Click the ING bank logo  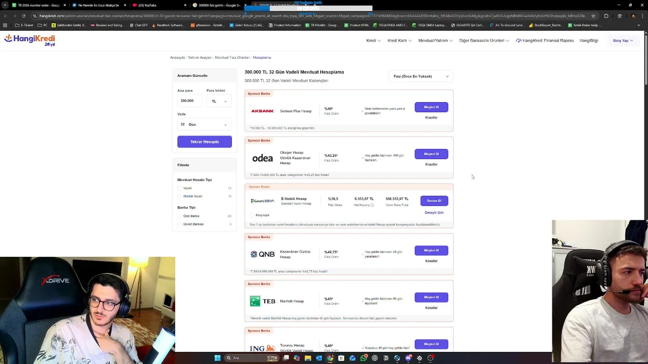click(262, 348)
